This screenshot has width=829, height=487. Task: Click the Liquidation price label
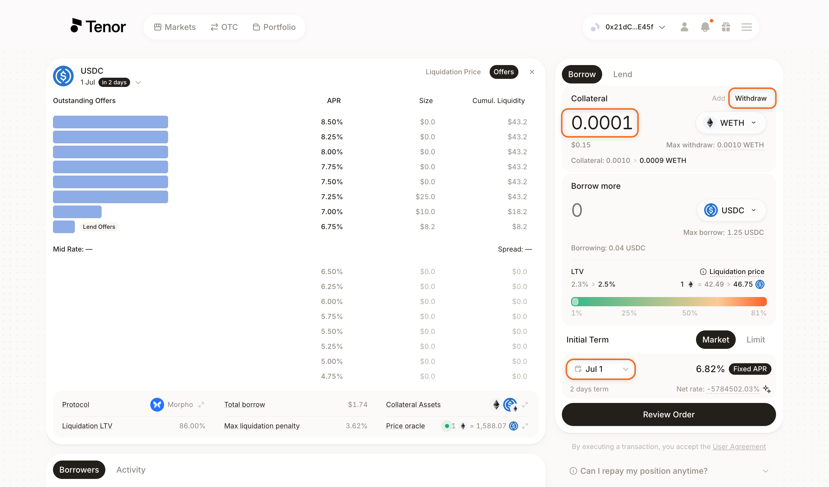click(x=737, y=271)
